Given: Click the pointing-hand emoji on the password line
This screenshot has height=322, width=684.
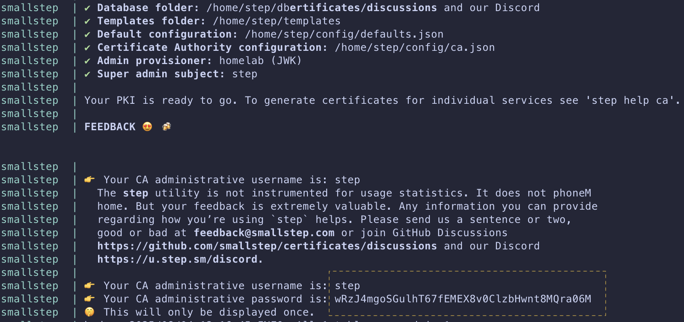Looking at the screenshot, I should [x=89, y=299].
